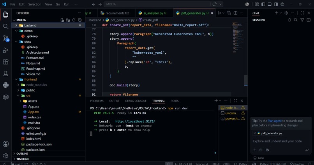Image resolution: width=314 pixels, height=165 pixels.
Task: Switch to PORTS panel tab
Action: click(175, 101)
